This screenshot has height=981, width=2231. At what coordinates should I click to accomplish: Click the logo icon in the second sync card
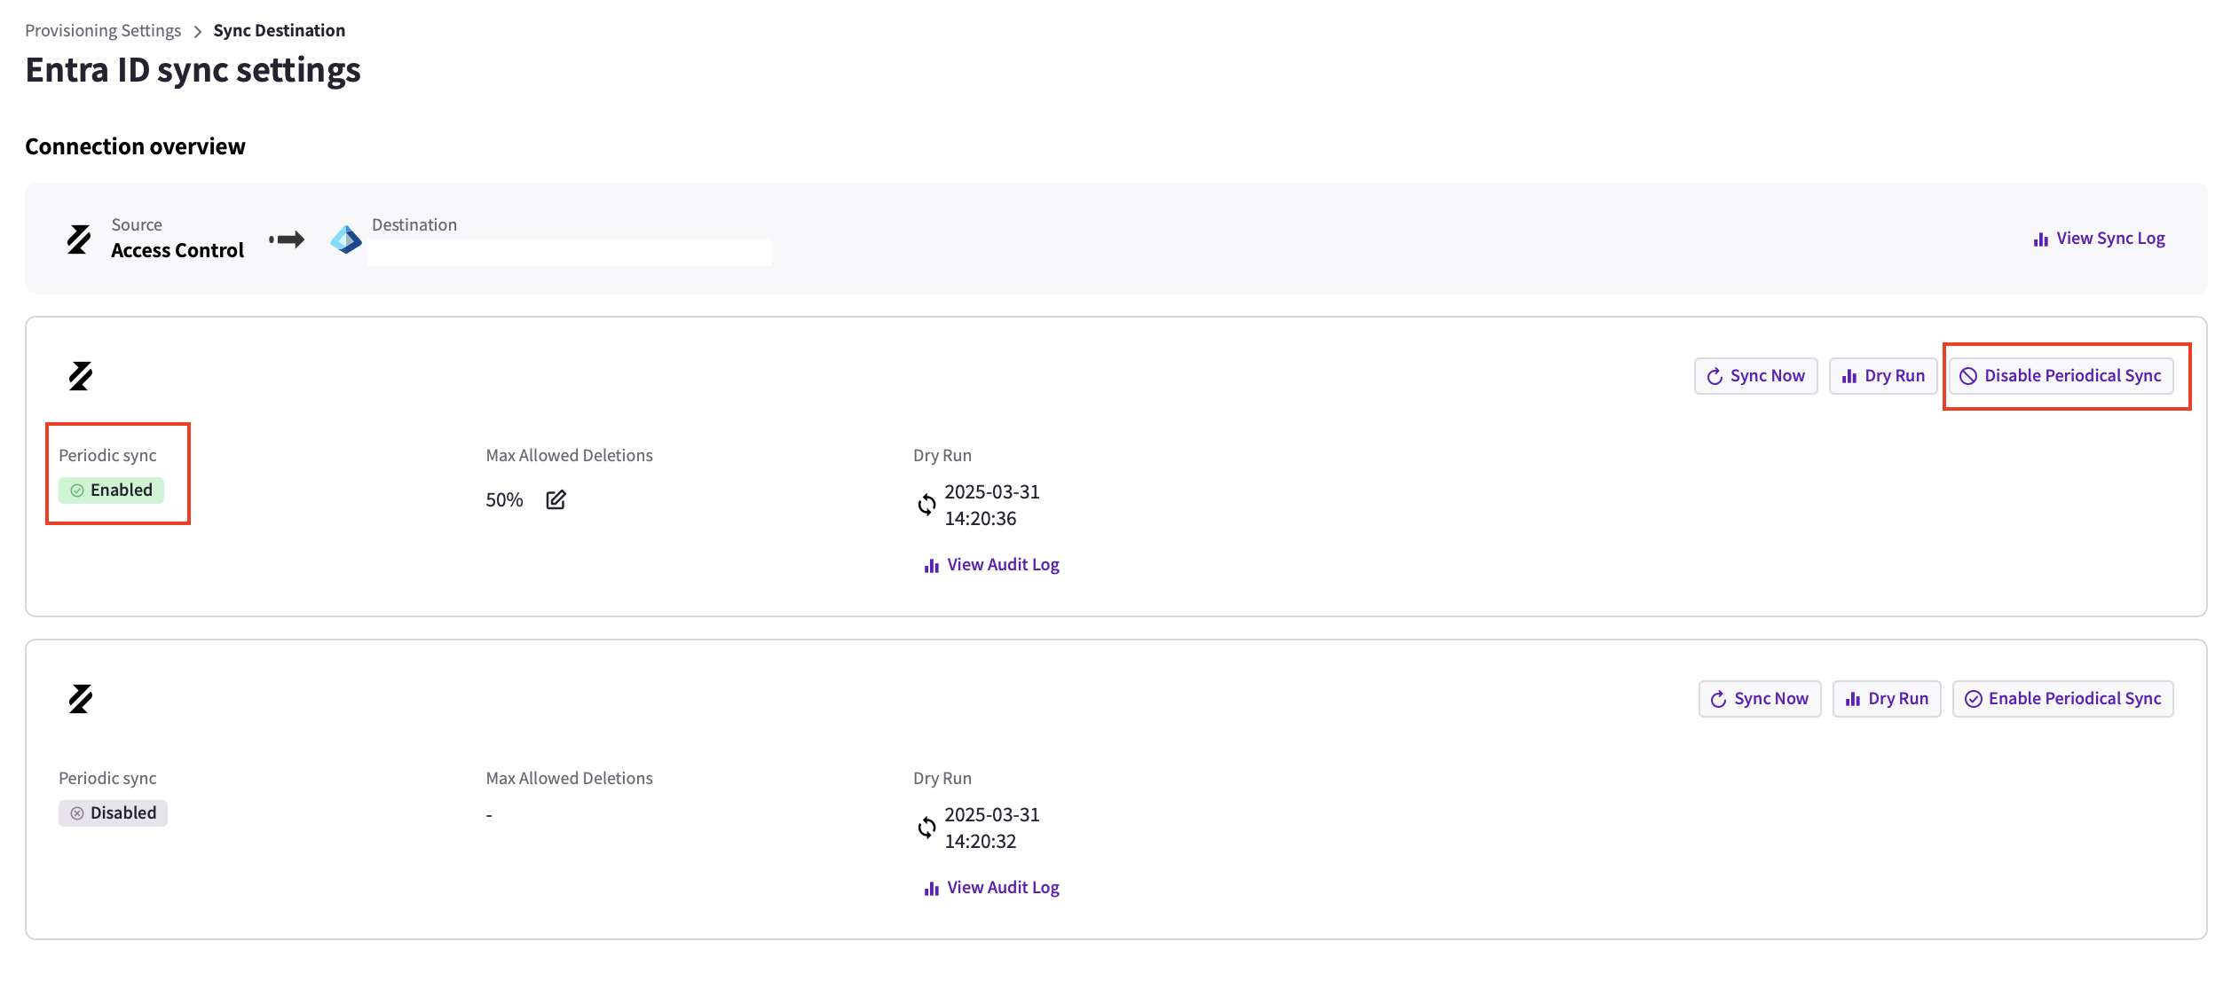tap(81, 699)
